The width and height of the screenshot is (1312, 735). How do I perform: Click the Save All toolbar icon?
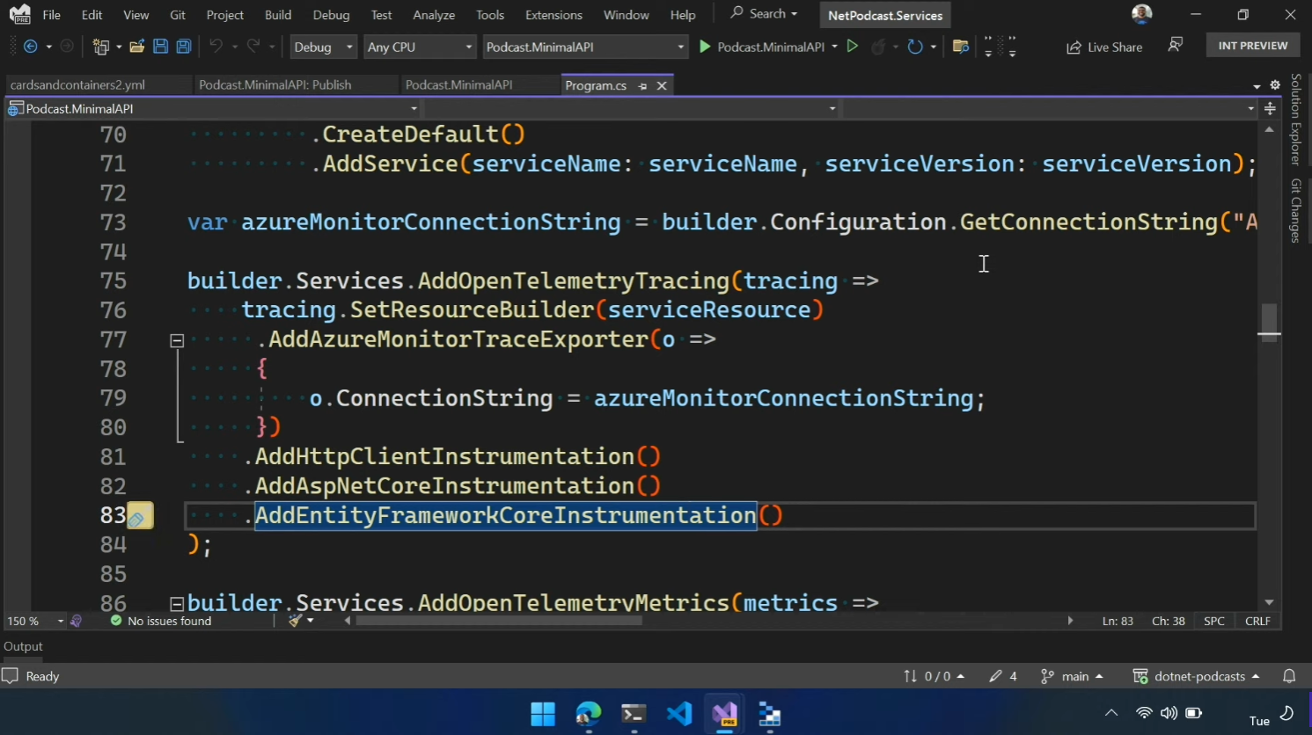pyautogui.click(x=184, y=47)
